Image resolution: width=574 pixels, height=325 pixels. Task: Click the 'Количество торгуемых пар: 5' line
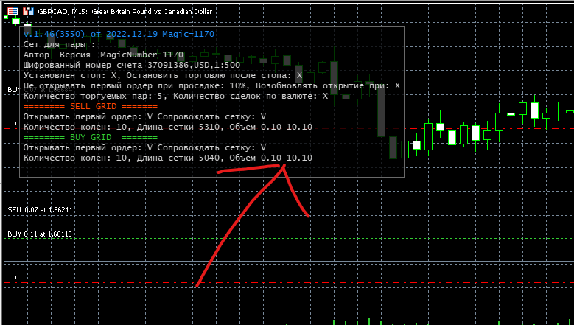click(175, 96)
